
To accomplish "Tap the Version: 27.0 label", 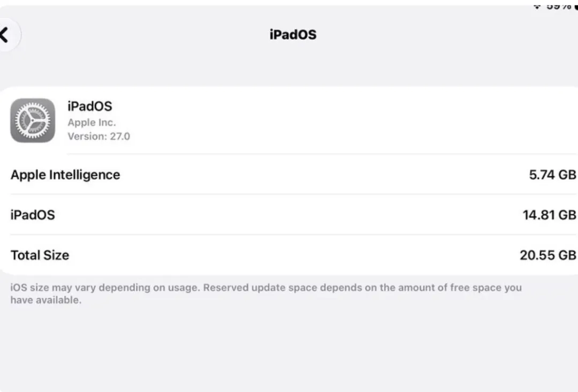I will point(99,136).
